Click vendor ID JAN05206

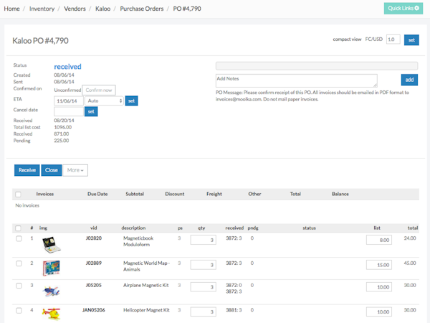(x=93, y=310)
